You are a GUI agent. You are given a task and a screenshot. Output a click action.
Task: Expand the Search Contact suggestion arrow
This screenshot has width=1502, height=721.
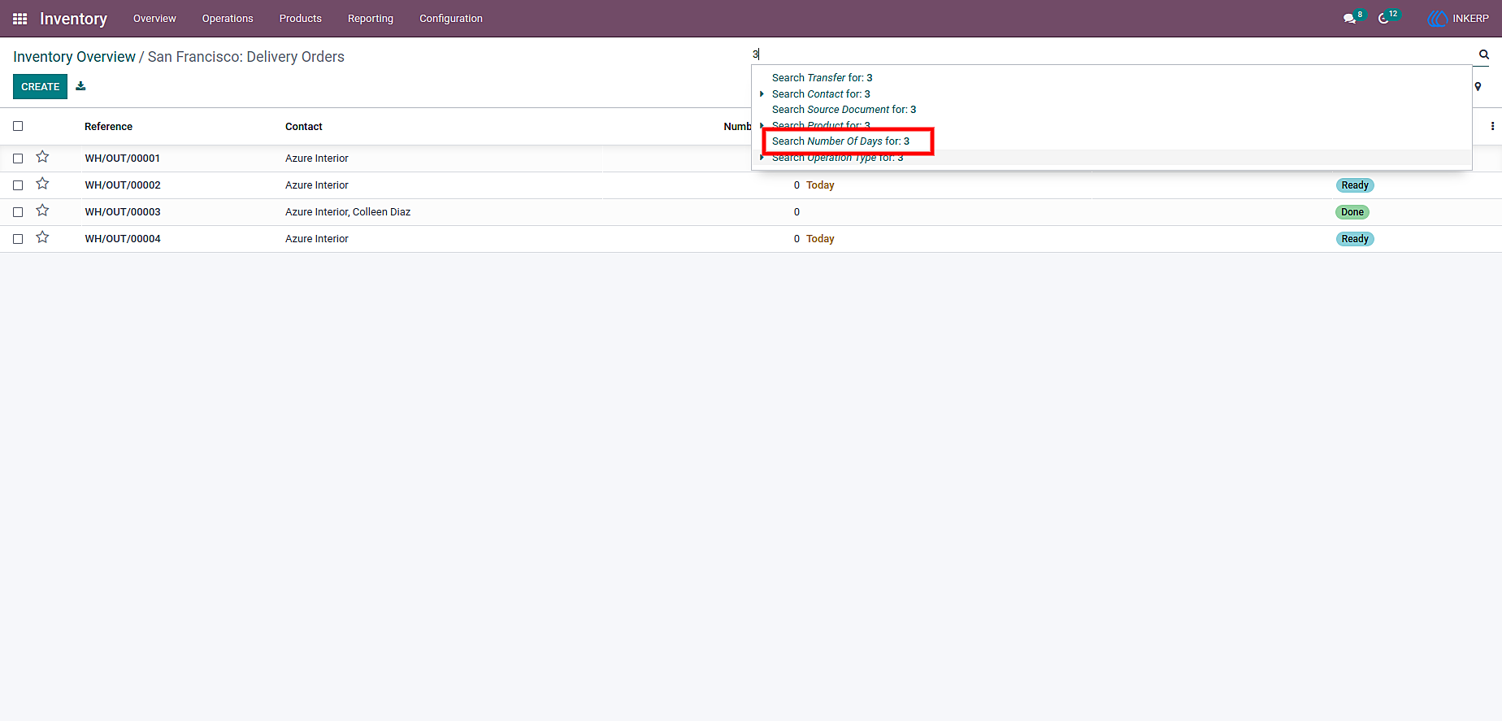[x=762, y=93]
